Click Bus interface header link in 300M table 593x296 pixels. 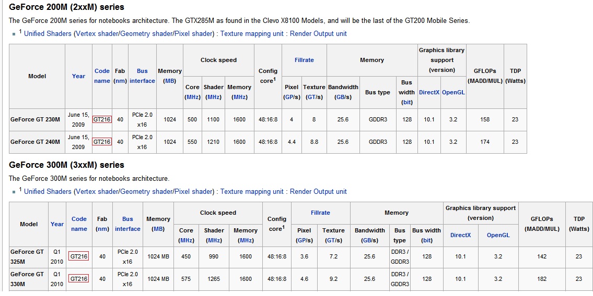(x=127, y=224)
